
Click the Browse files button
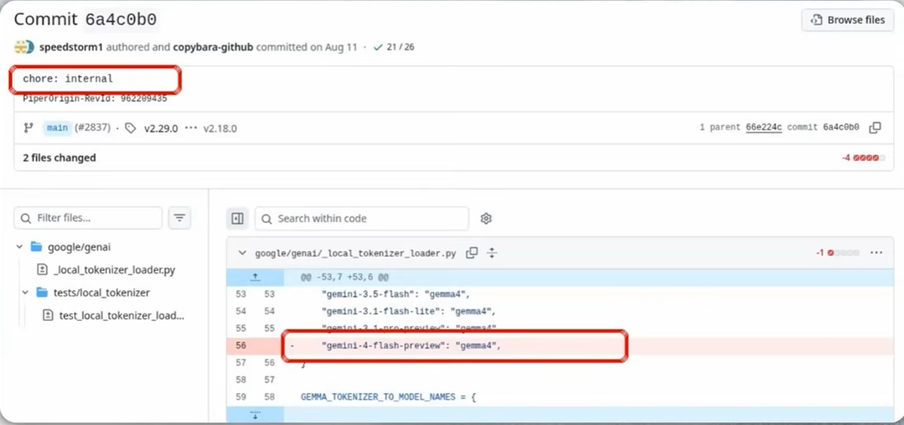(x=847, y=19)
